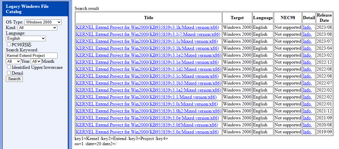
Task: Click the Legacy Windows File Catalog heading
Action: pyautogui.click(x=27, y=9)
